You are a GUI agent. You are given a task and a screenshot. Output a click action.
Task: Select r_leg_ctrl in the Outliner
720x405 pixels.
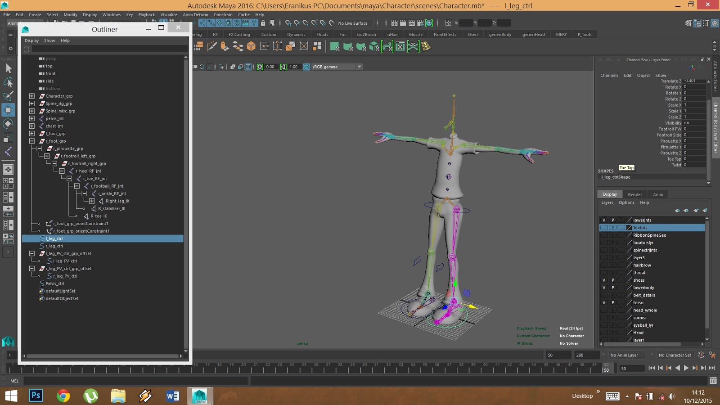pyautogui.click(x=54, y=246)
